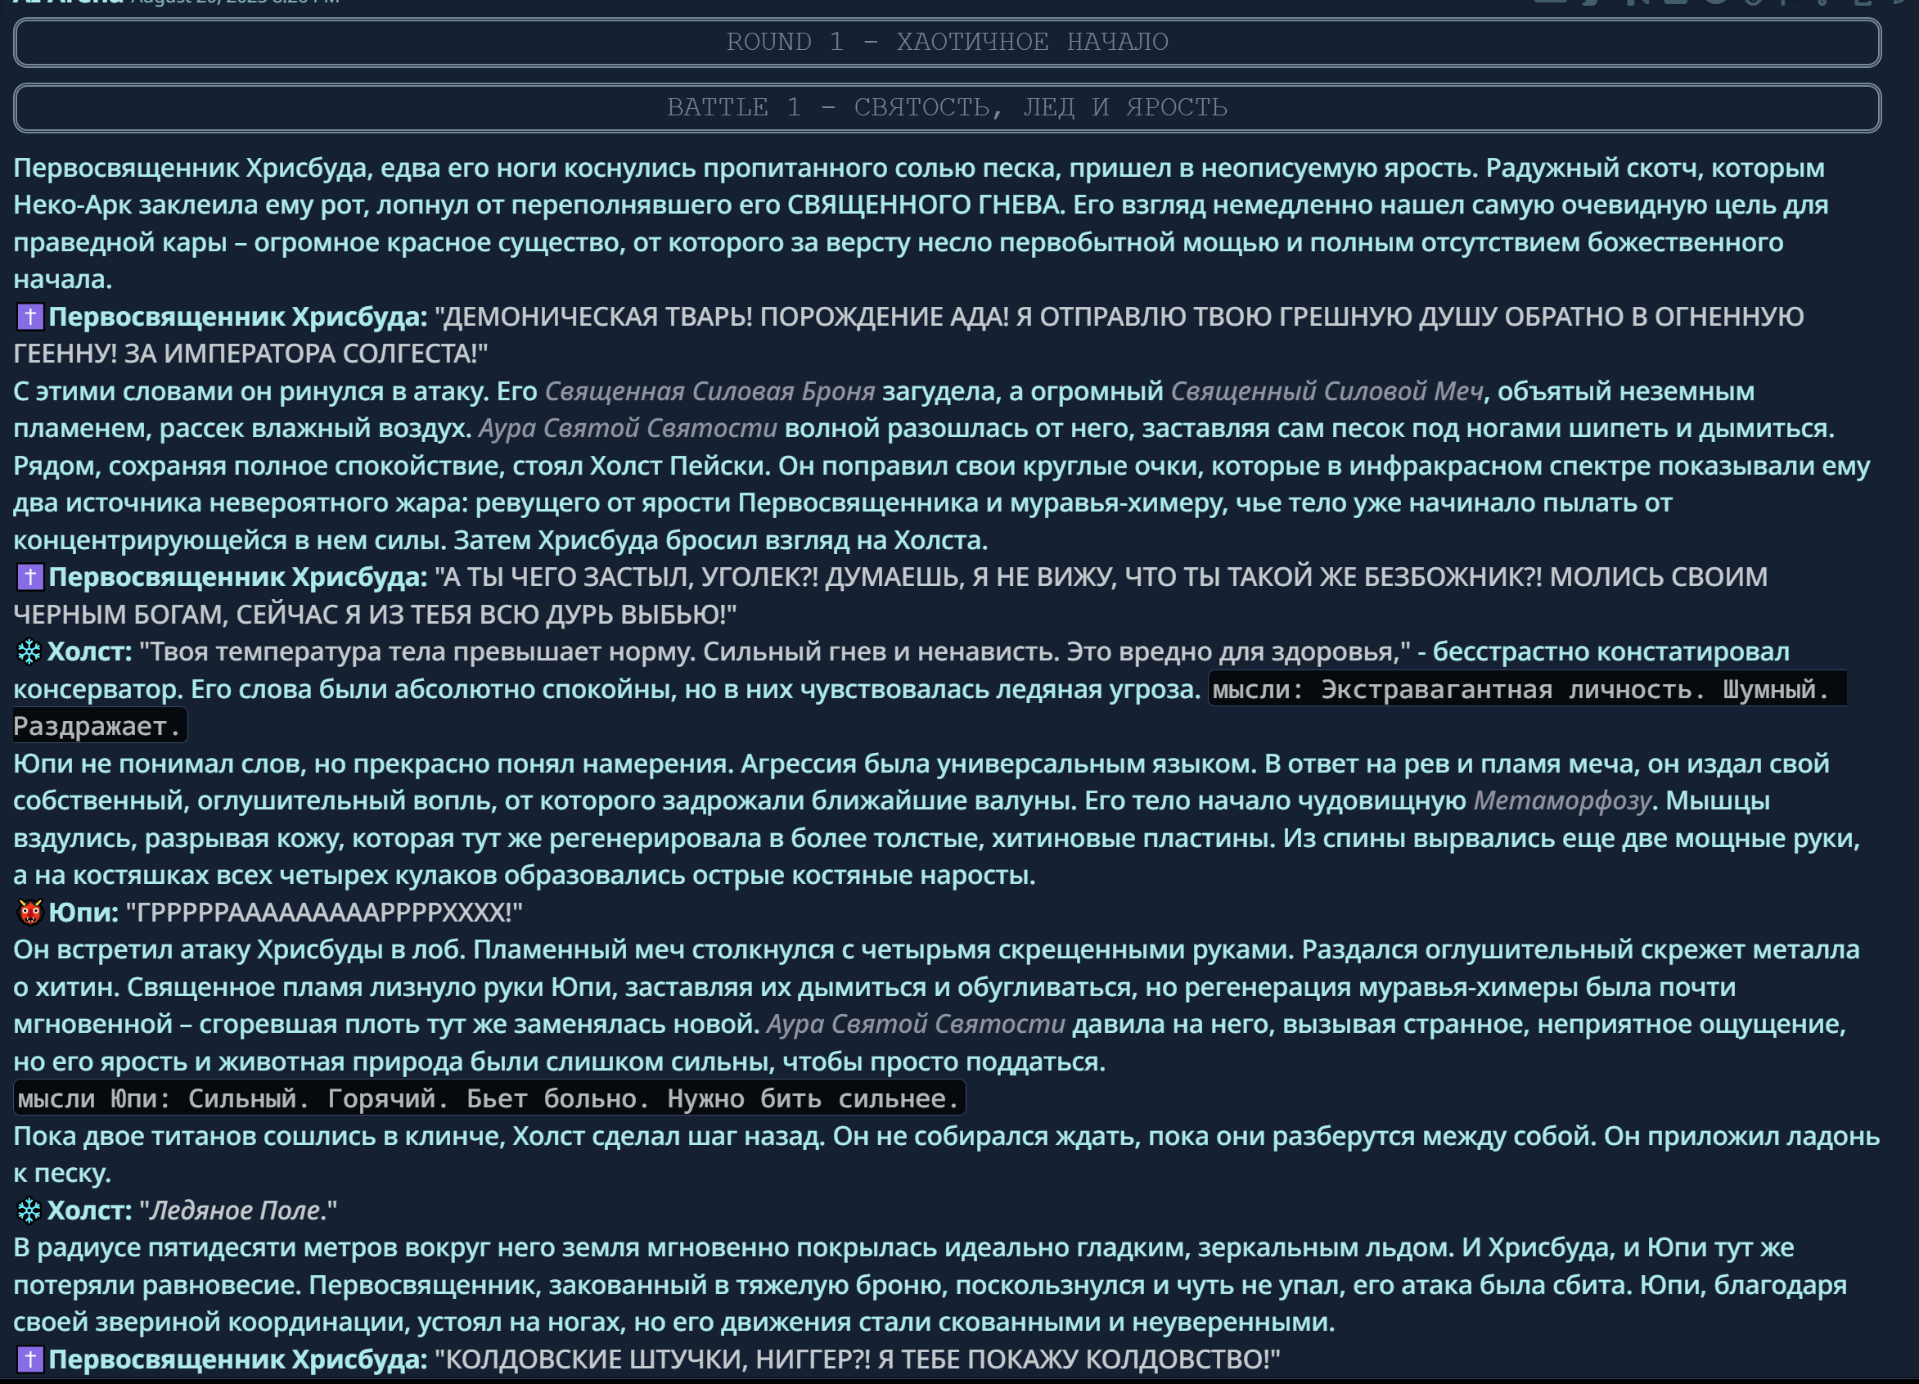
Task: Click the italic word 'Метаморфозу'
Action: (1562, 800)
